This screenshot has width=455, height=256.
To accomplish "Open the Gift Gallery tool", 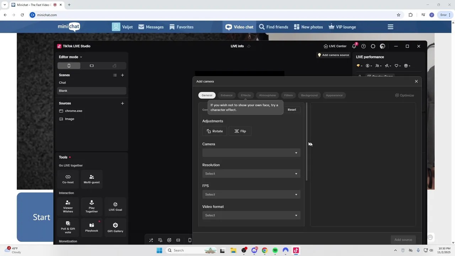I will click(x=115, y=228).
